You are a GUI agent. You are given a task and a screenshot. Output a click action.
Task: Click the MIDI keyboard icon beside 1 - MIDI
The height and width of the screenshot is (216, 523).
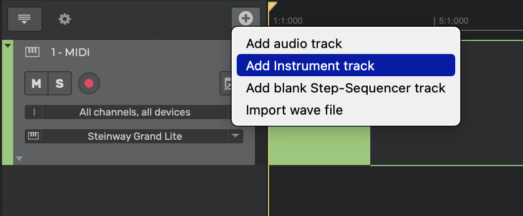point(32,52)
